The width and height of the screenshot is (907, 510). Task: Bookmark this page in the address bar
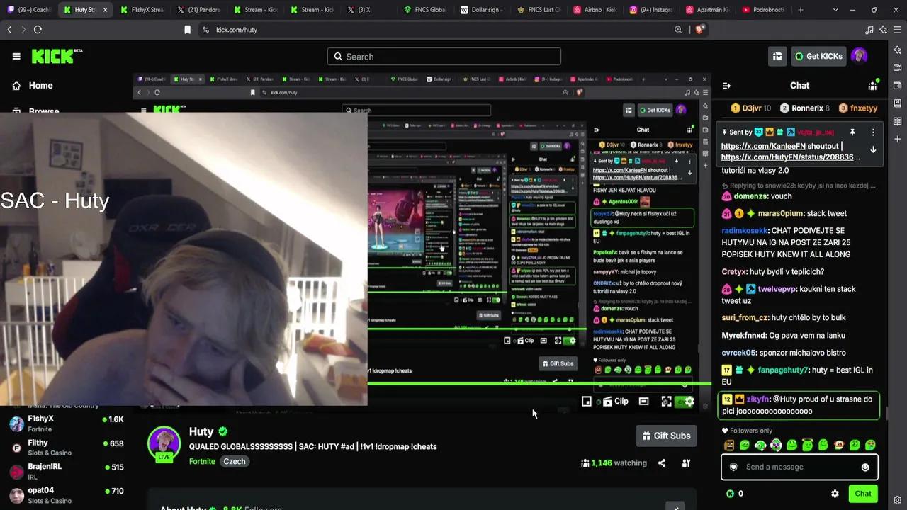coord(187,30)
